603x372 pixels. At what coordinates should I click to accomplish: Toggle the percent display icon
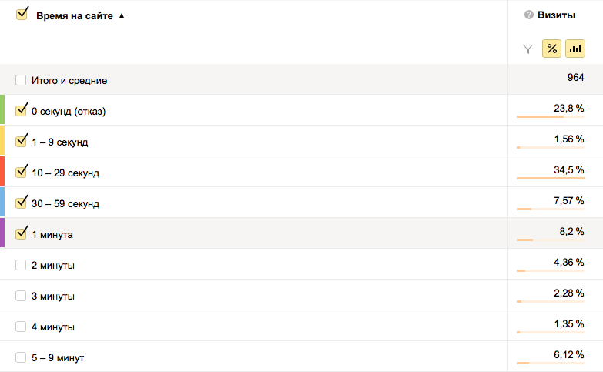tap(551, 49)
